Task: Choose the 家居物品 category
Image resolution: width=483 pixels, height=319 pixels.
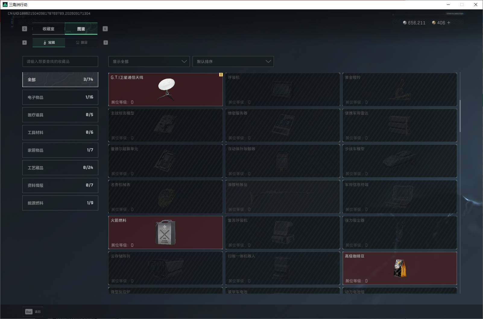Action: (x=60, y=150)
